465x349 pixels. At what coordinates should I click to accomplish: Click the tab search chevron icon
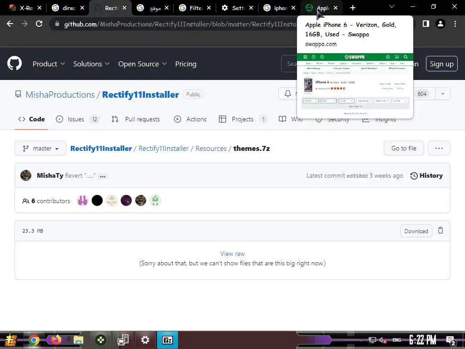pyautogui.click(x=392, y=6)
